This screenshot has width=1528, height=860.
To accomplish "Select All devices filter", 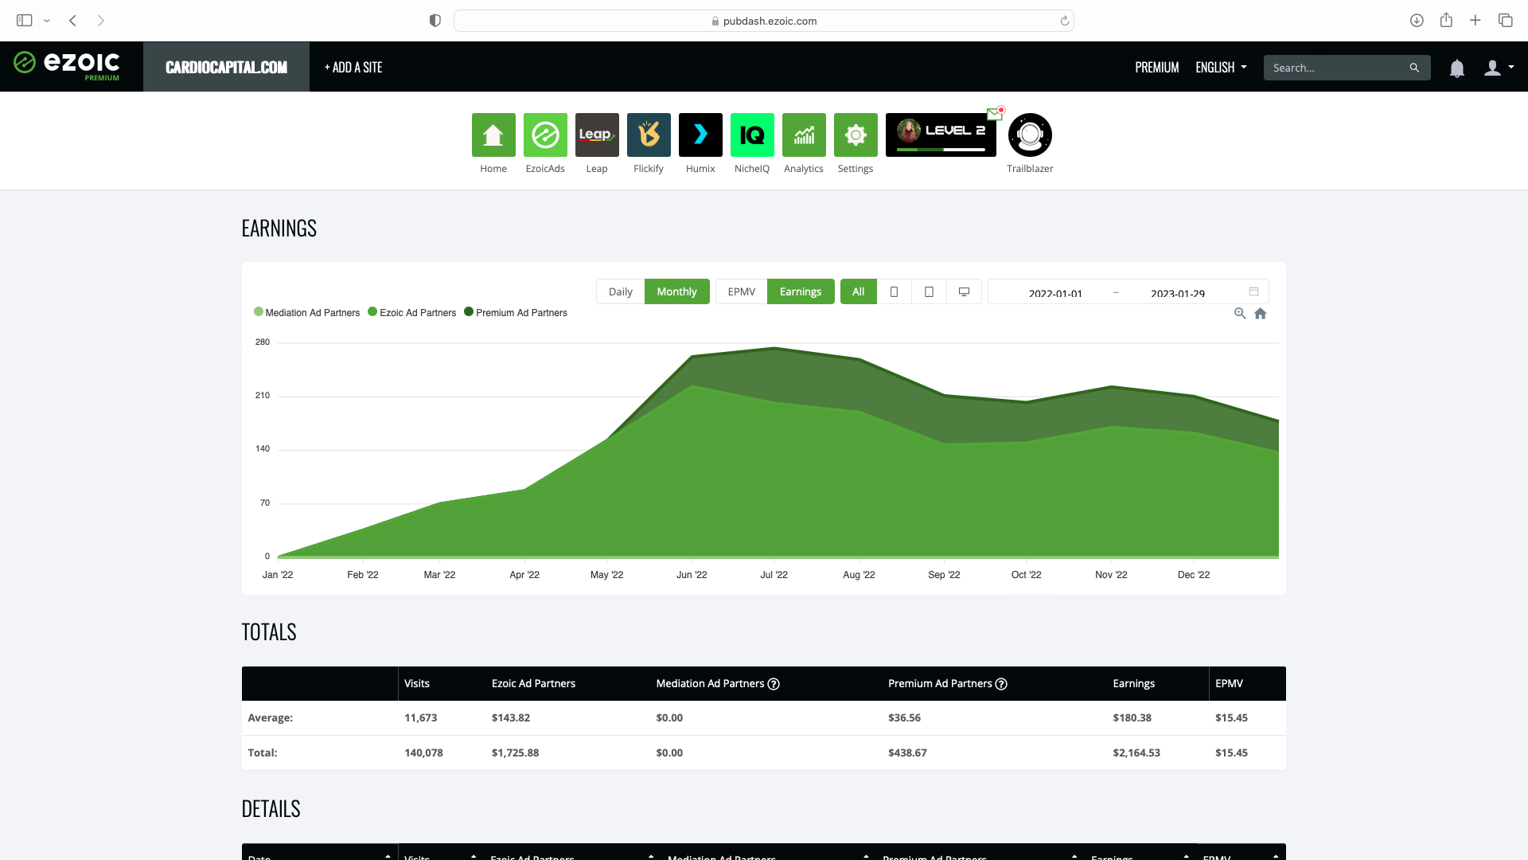I will [x=859, y=291].
